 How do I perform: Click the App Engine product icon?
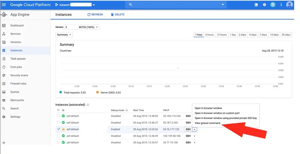(4, 15)
